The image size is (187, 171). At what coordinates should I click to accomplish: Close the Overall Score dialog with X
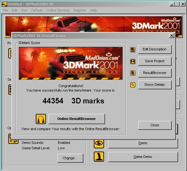171,35
